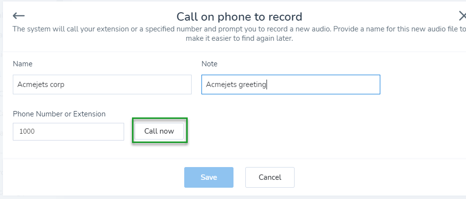This screenshot has width=466, height=199.
Task: Click the Note field label
Action: tap(209, 64)
